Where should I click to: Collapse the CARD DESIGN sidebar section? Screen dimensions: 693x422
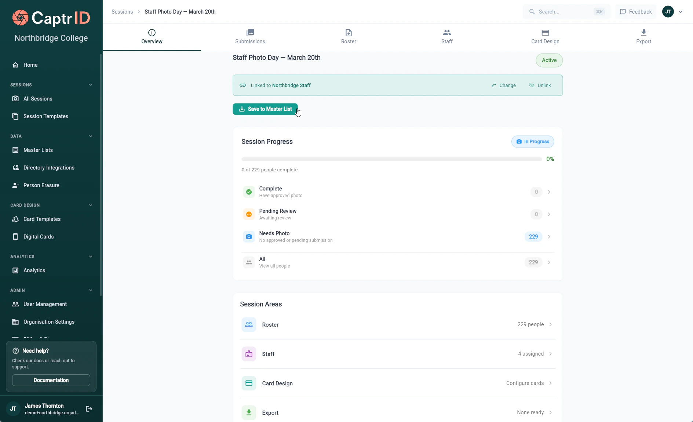91,205
